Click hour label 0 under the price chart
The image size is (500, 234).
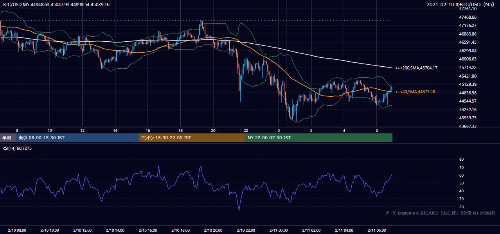coord(278,130)
